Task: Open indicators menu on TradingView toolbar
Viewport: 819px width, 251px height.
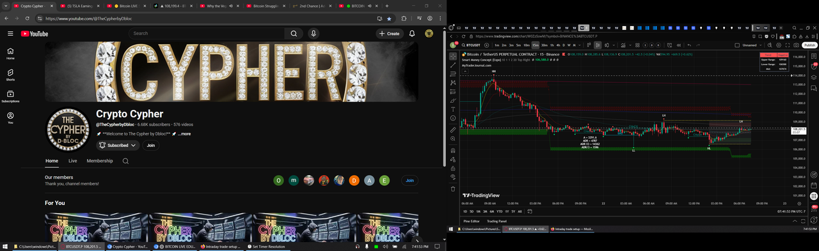Action: click(x=623, y=45)
